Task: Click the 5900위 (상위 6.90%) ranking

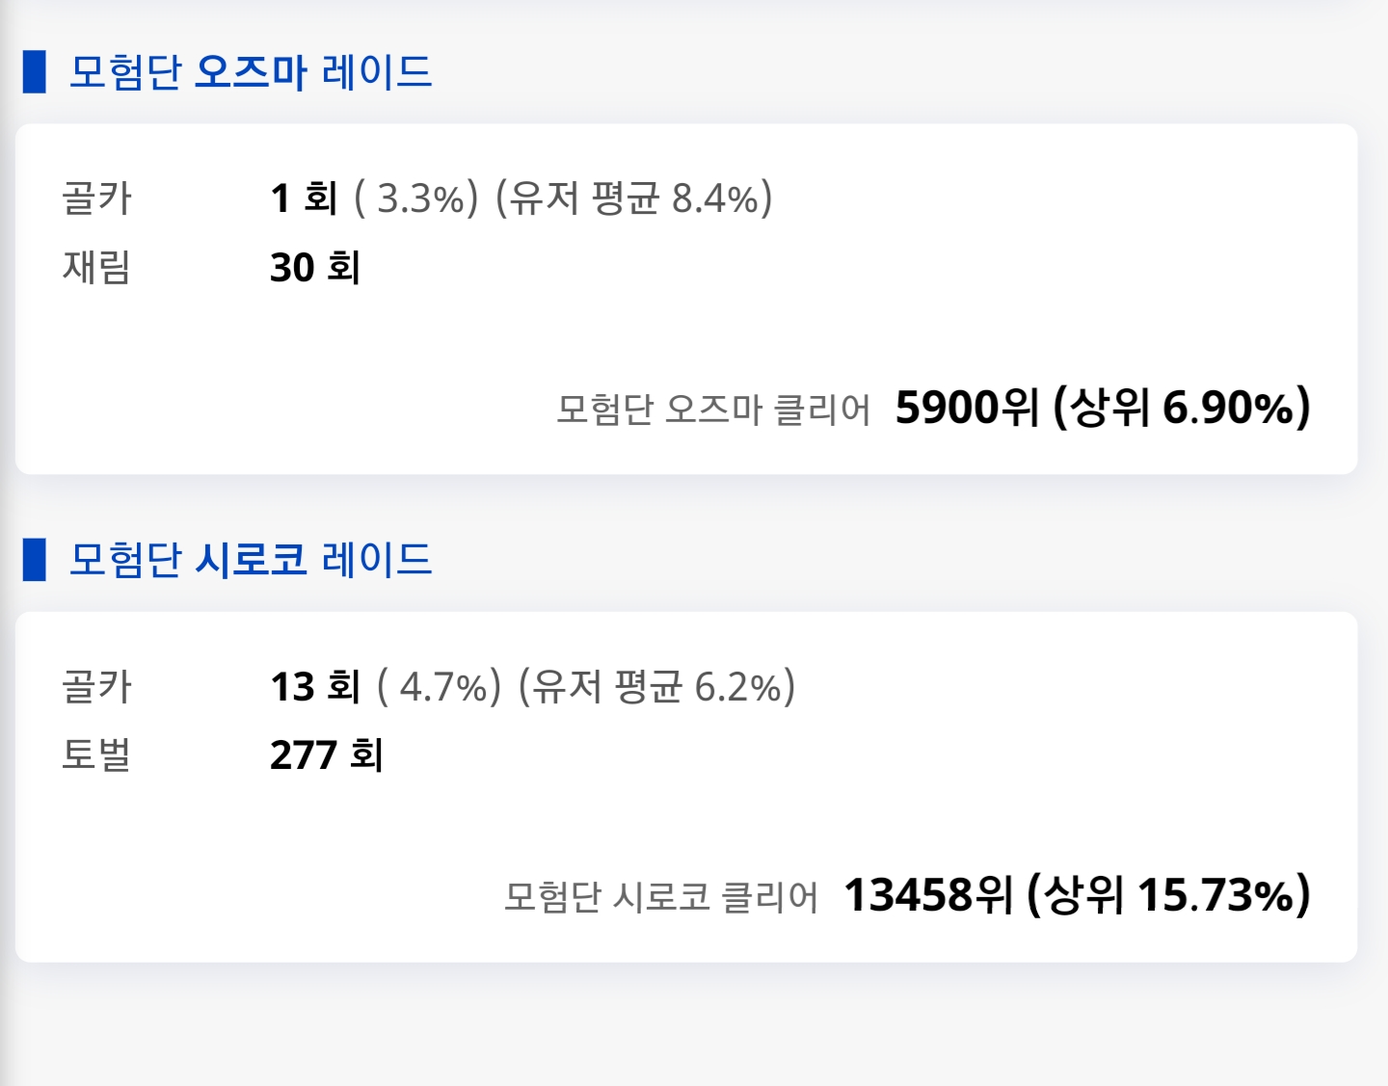Action: (1104, 407)
